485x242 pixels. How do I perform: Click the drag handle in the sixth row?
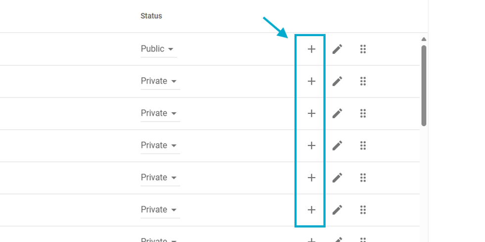coord(363,210)
